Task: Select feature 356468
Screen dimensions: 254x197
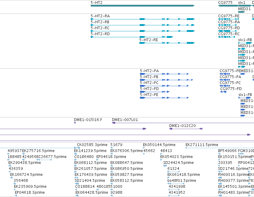Action: (x=21, y=181)
